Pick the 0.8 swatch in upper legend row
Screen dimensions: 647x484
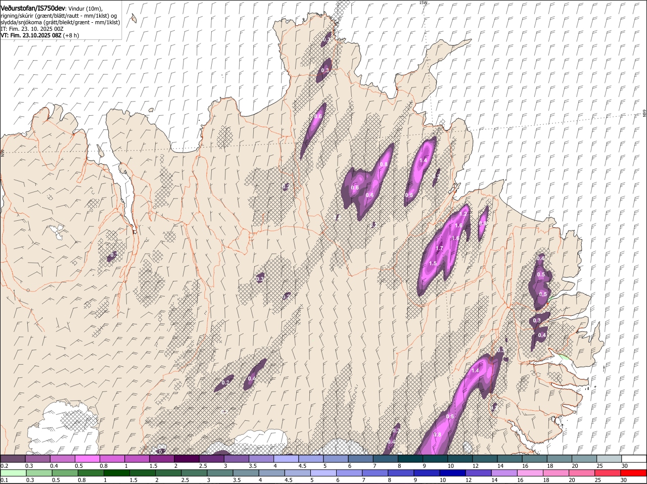(x=112, y=459)
